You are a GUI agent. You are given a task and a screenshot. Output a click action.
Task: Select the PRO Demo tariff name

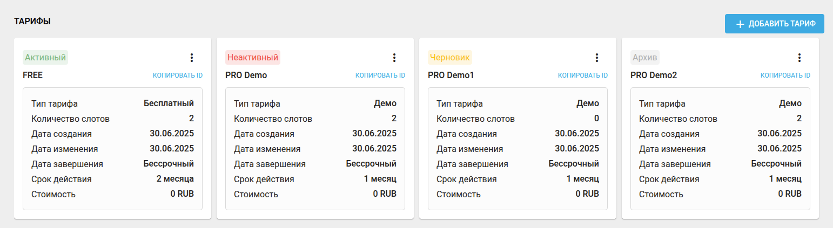(x=246, y=75)
